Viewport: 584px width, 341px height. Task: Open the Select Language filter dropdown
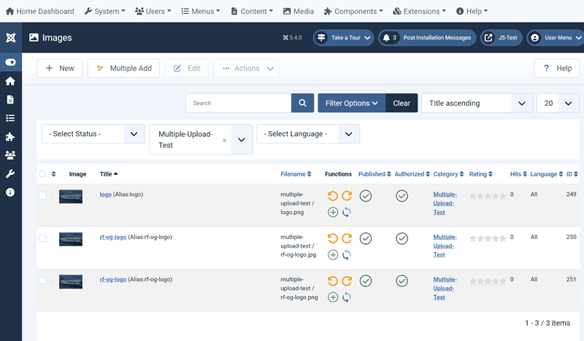pos(307,134)
